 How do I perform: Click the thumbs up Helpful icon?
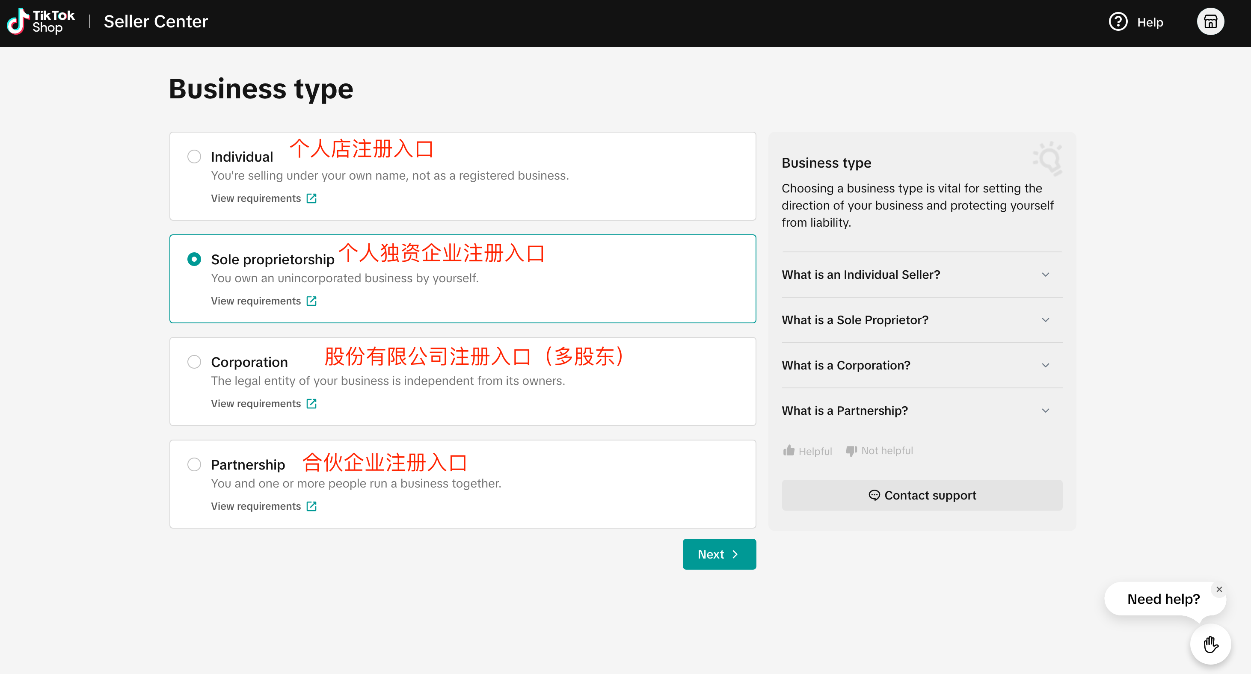(x=789, y=451)
